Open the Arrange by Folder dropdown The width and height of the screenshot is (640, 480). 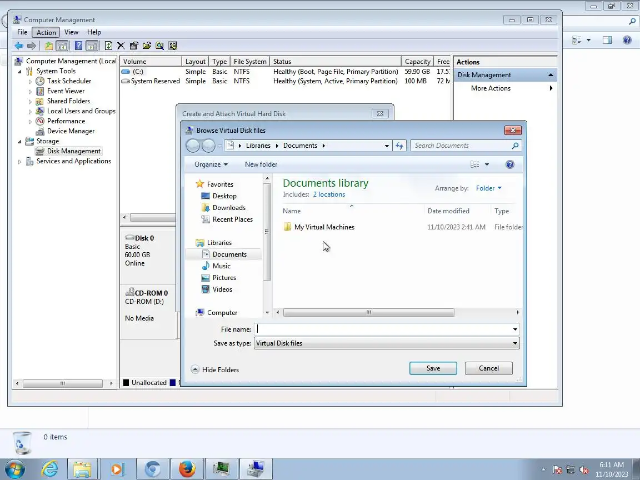click(x=488, y=188)
